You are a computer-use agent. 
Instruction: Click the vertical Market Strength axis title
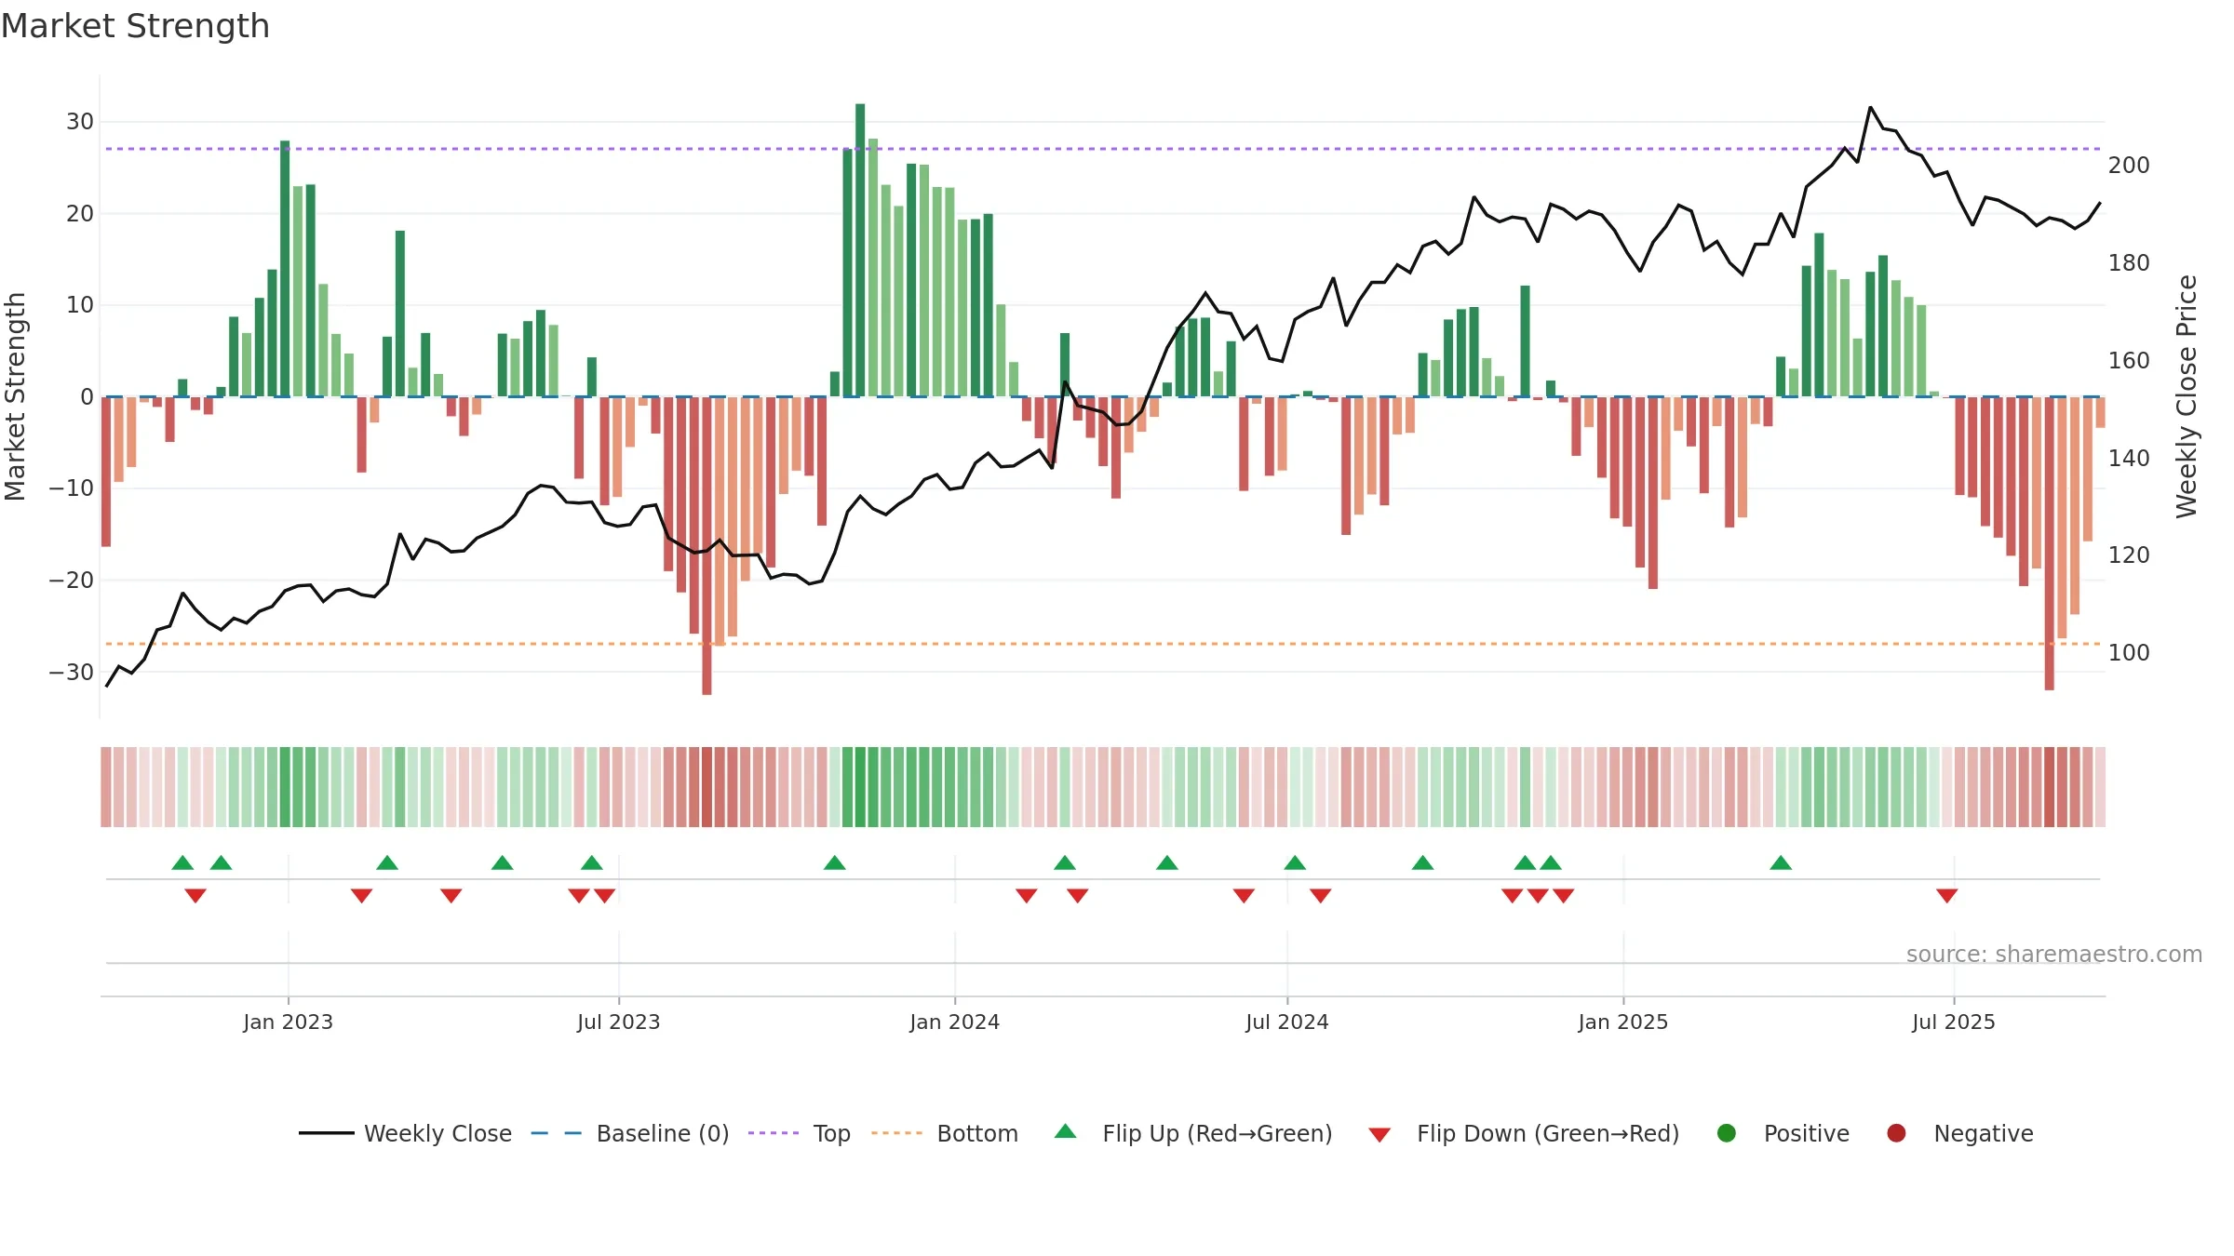tap(15, 396)
